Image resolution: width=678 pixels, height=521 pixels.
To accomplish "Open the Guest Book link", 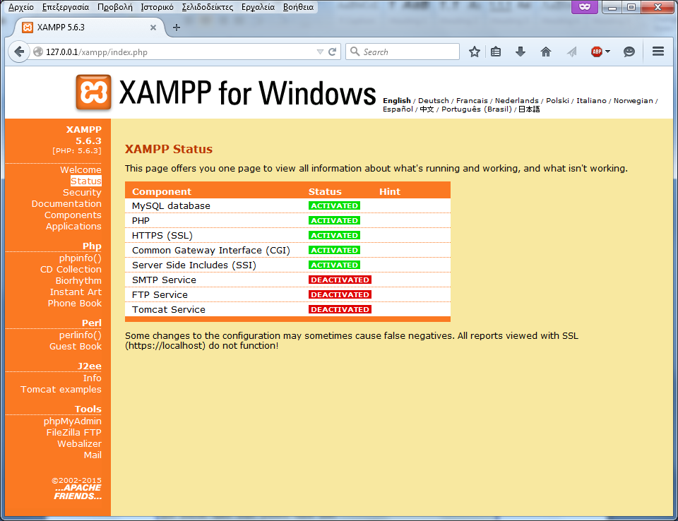I will tap(76, 347).
